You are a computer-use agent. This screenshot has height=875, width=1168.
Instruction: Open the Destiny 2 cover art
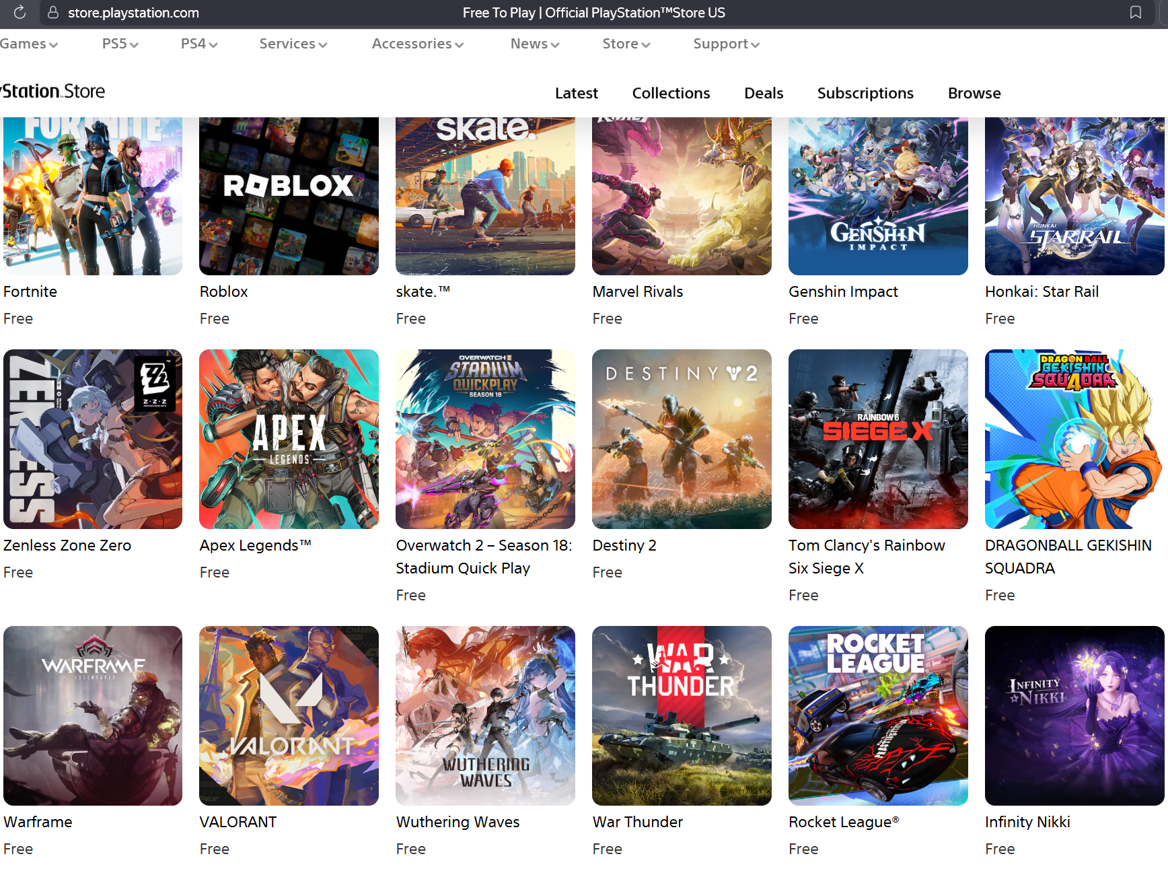682,439
